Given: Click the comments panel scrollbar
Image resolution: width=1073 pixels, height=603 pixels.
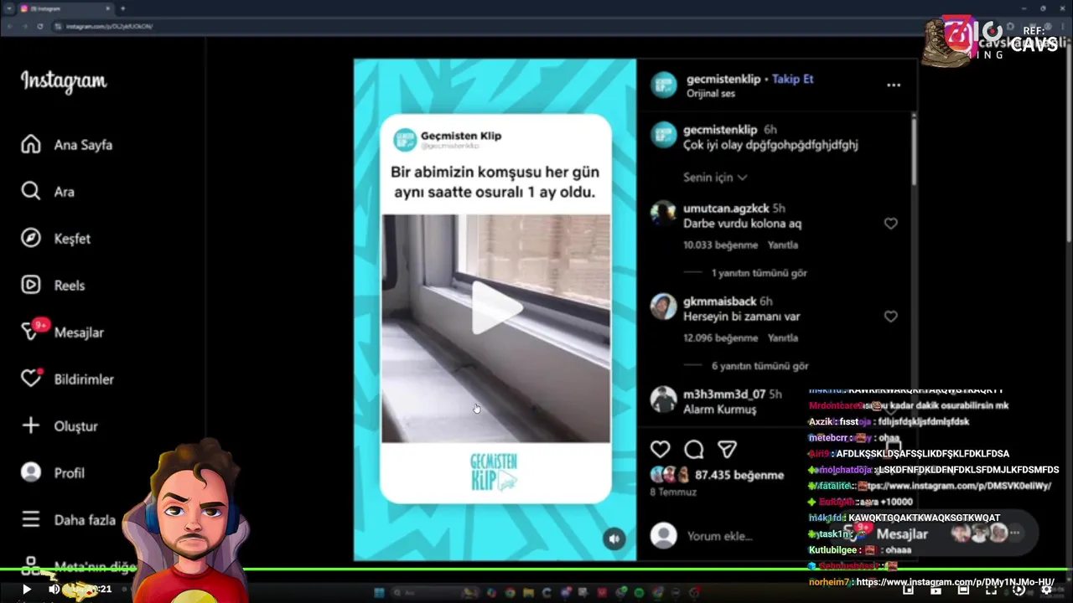Looking at the screenshot, I should point(914,151).
